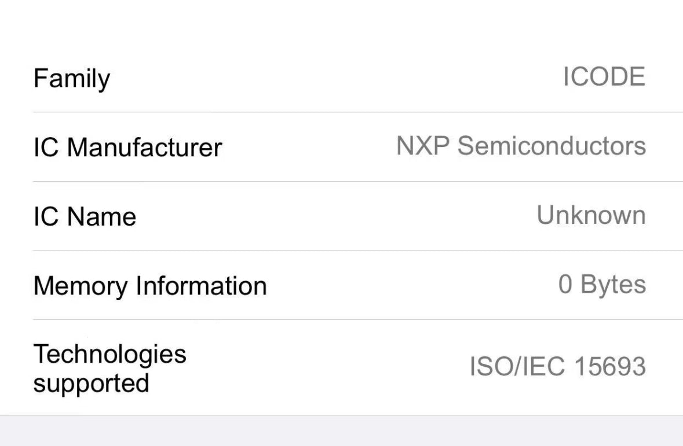Screen dimensions: 683x446
Task: Tap the word "supported" in the last row
Action: 91,384
